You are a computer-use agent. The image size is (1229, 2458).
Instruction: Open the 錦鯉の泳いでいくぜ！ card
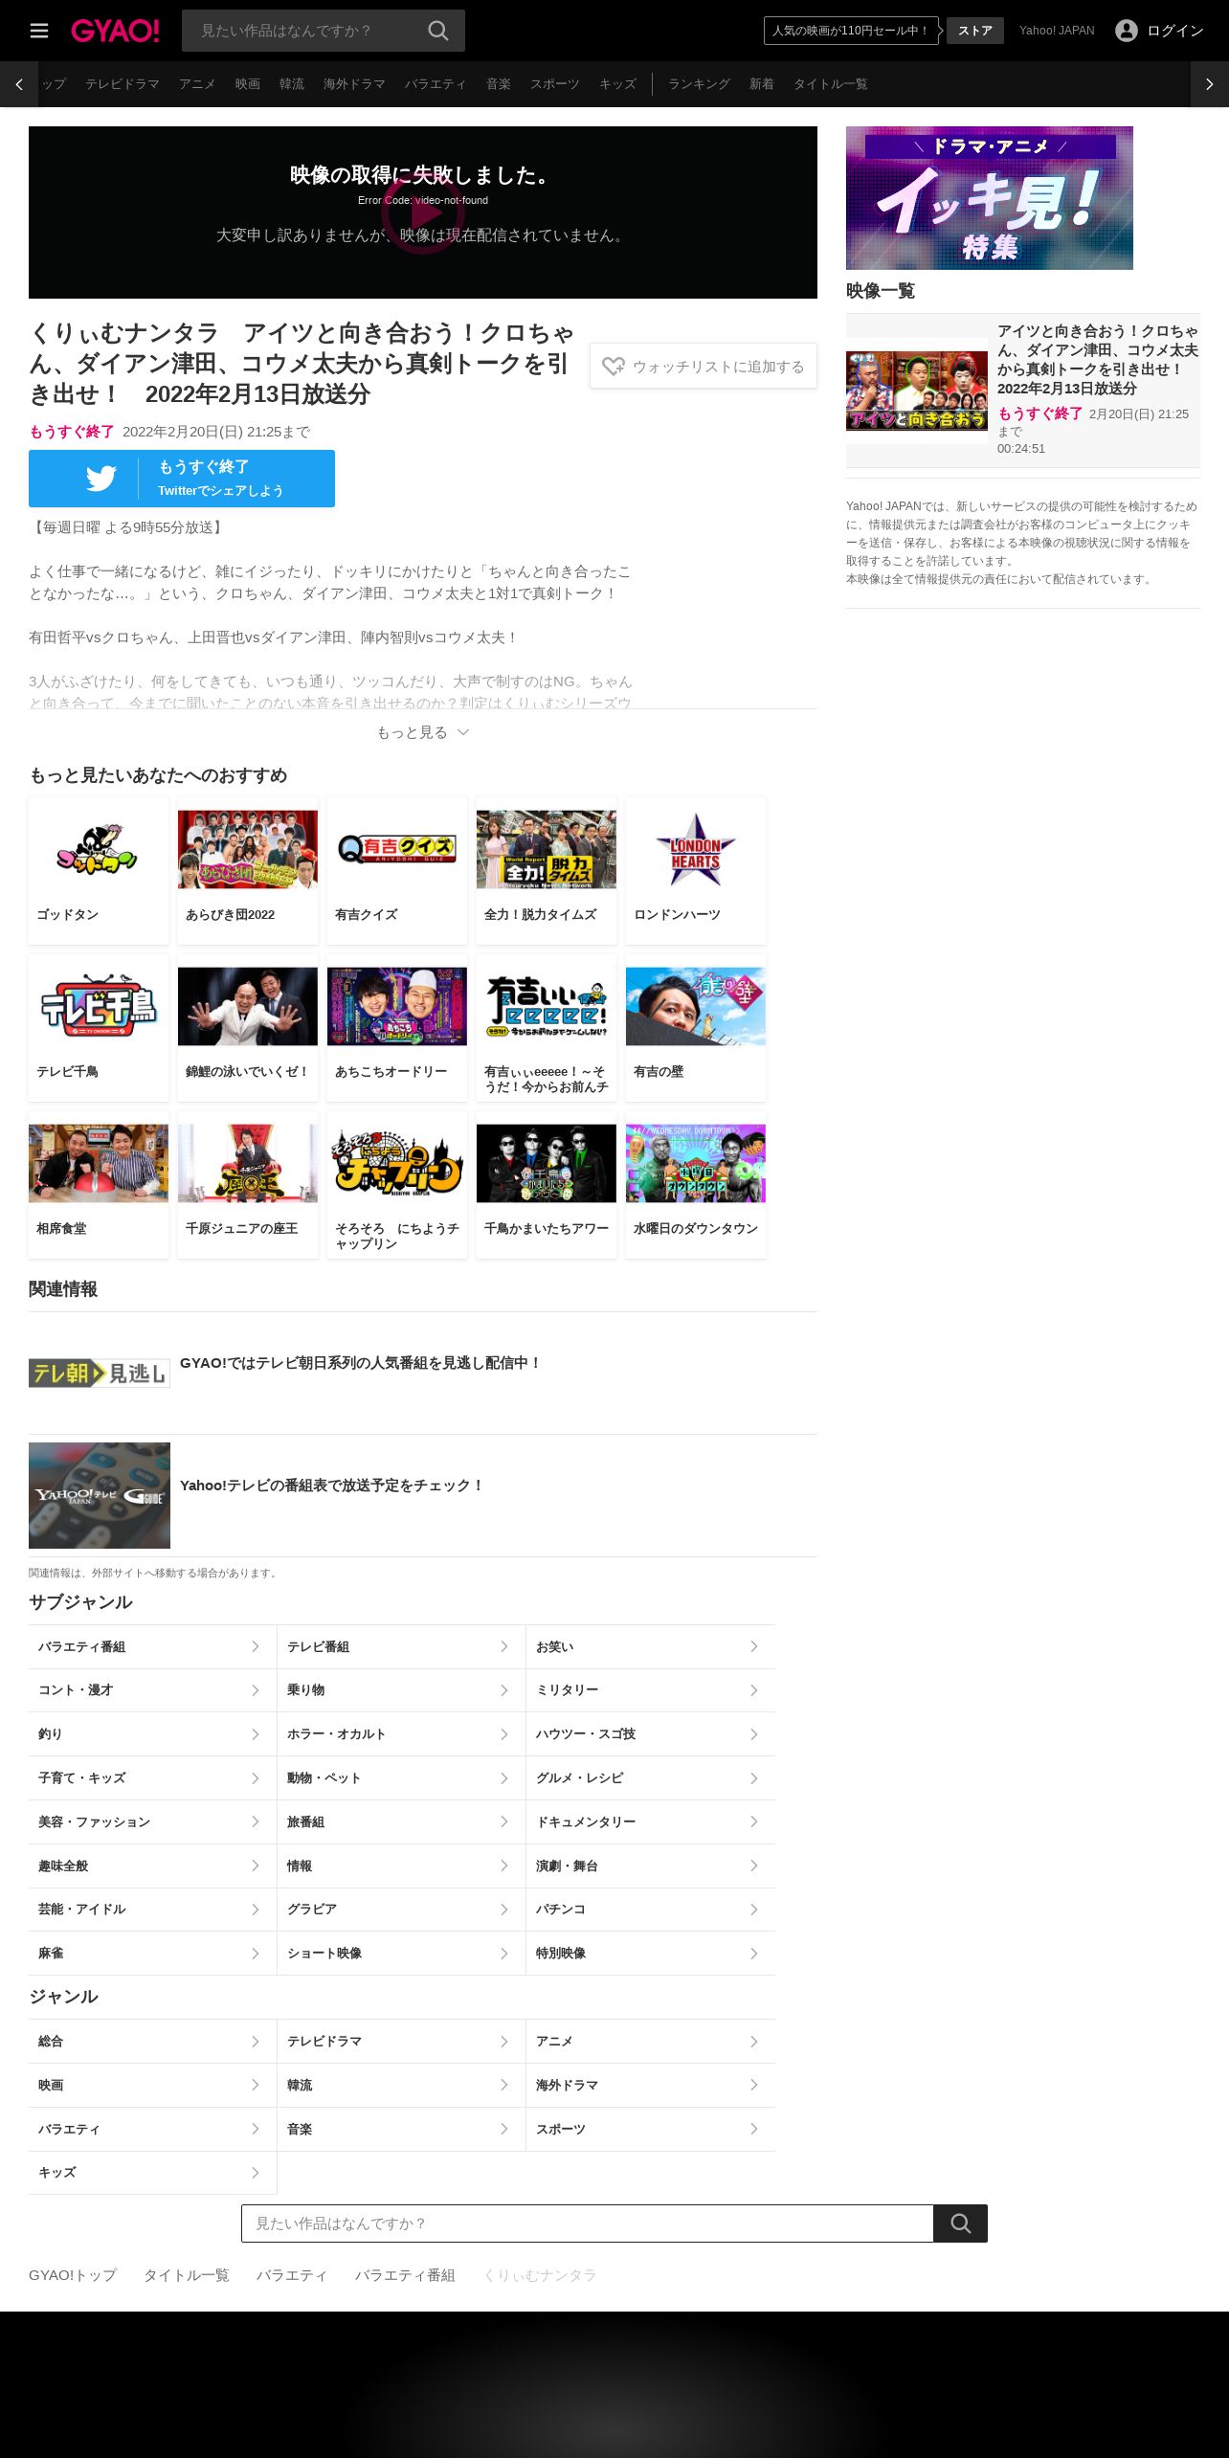pos(248,1028)
